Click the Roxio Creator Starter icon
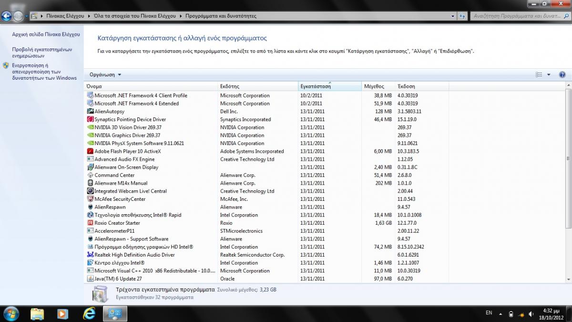 [x=91, y=223]
